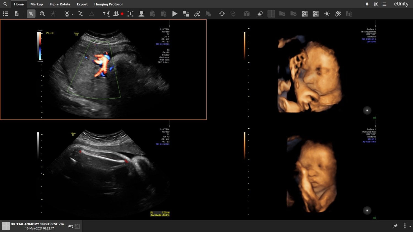Open the Markup tab
This screenshot has width=413, height=232.
37,4
